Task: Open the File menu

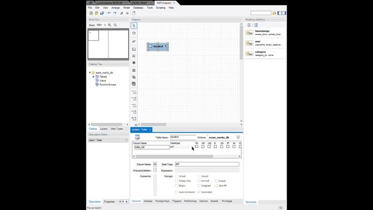Action: [90, 8]
